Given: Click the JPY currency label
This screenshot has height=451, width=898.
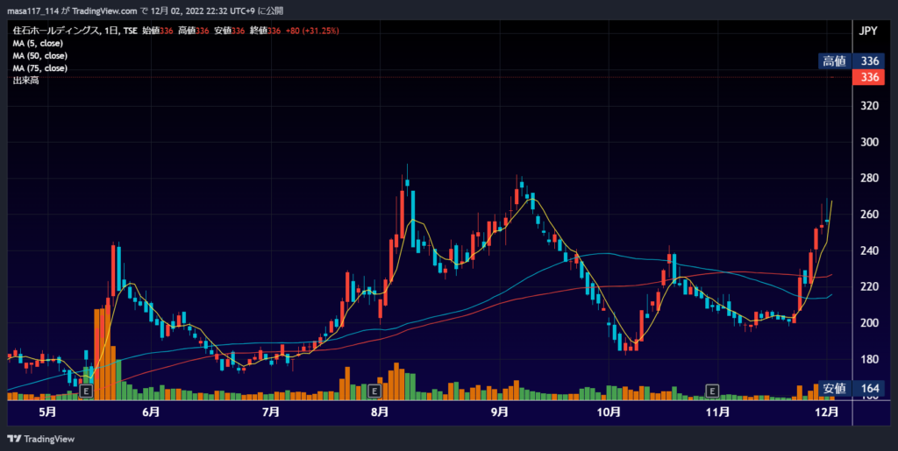Looking at the screenshot, I should point(868,32).
